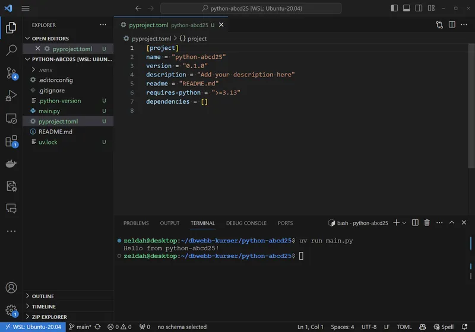Open the hamburger application menu
Viewport: 475px width, 332px height.
point(26,8)
